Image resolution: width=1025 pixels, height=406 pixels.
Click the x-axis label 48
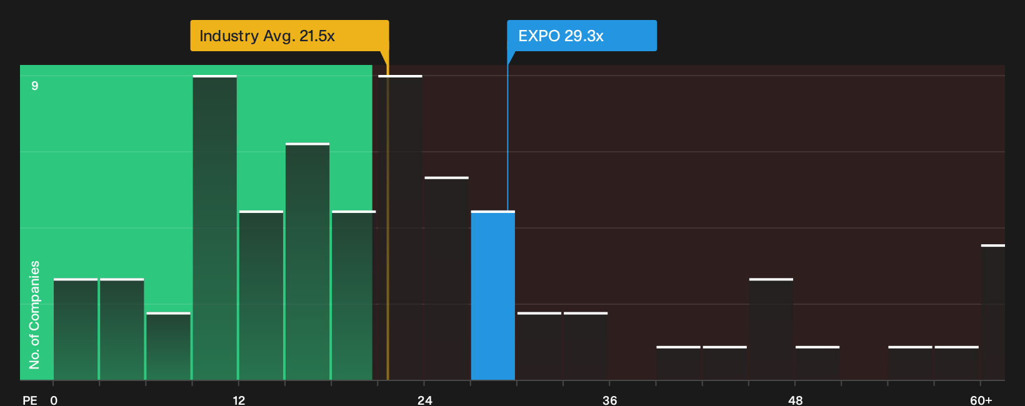[x=795, y=400]
